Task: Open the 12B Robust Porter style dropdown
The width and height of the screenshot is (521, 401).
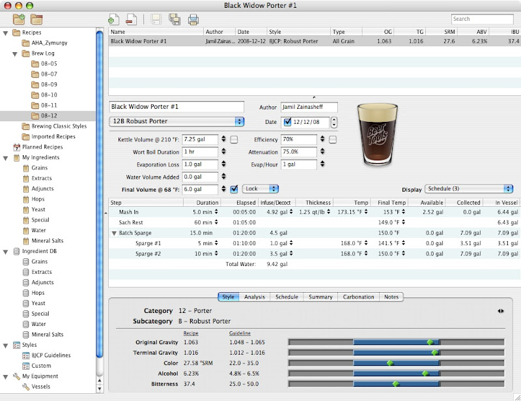Action: 176,121
